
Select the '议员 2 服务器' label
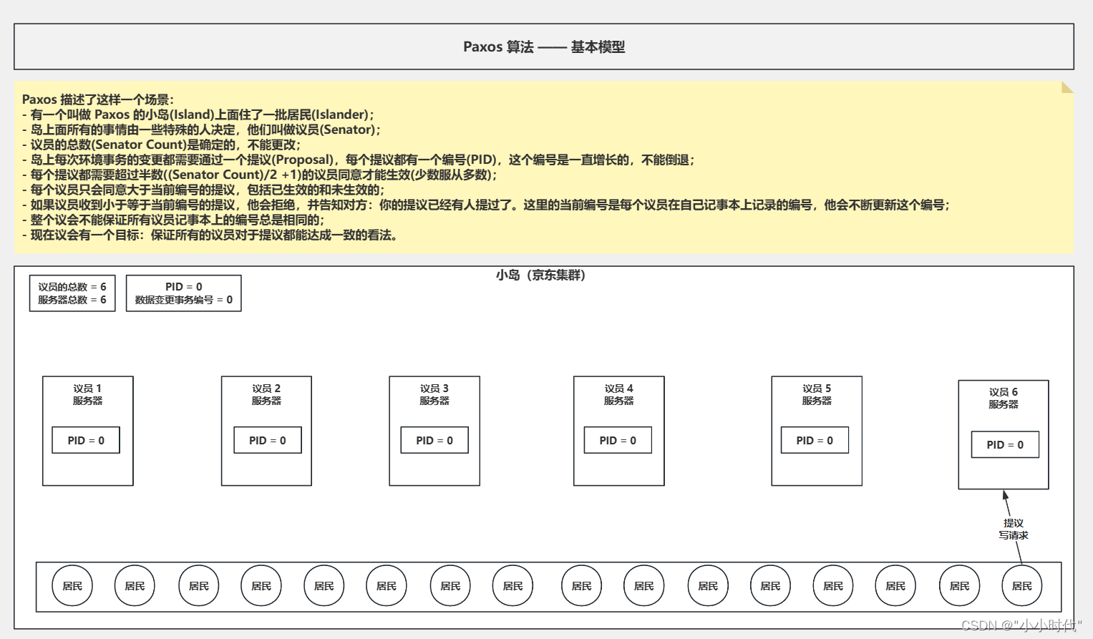point(266,394)
